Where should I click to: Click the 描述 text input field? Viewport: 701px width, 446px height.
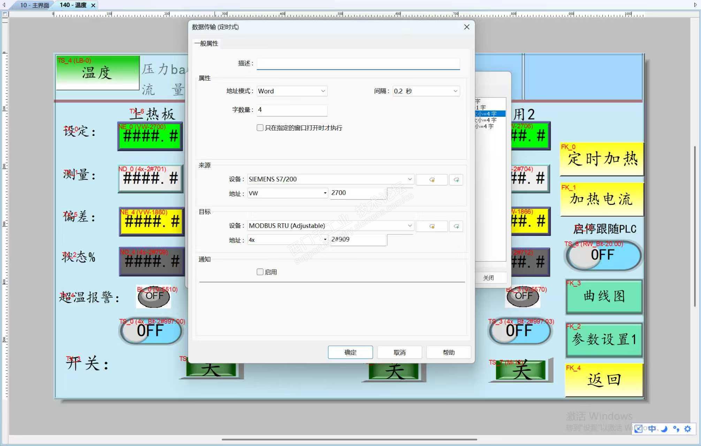[x=358, y=63]
